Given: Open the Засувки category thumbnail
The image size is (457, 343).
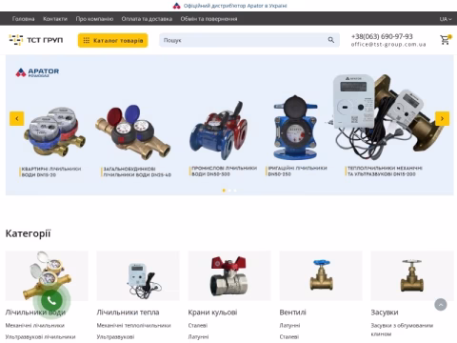Looking at the screenshot, I should pyautogui.click(x=412, y=275).
